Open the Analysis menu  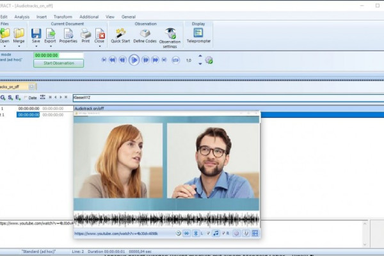point(22,17)
